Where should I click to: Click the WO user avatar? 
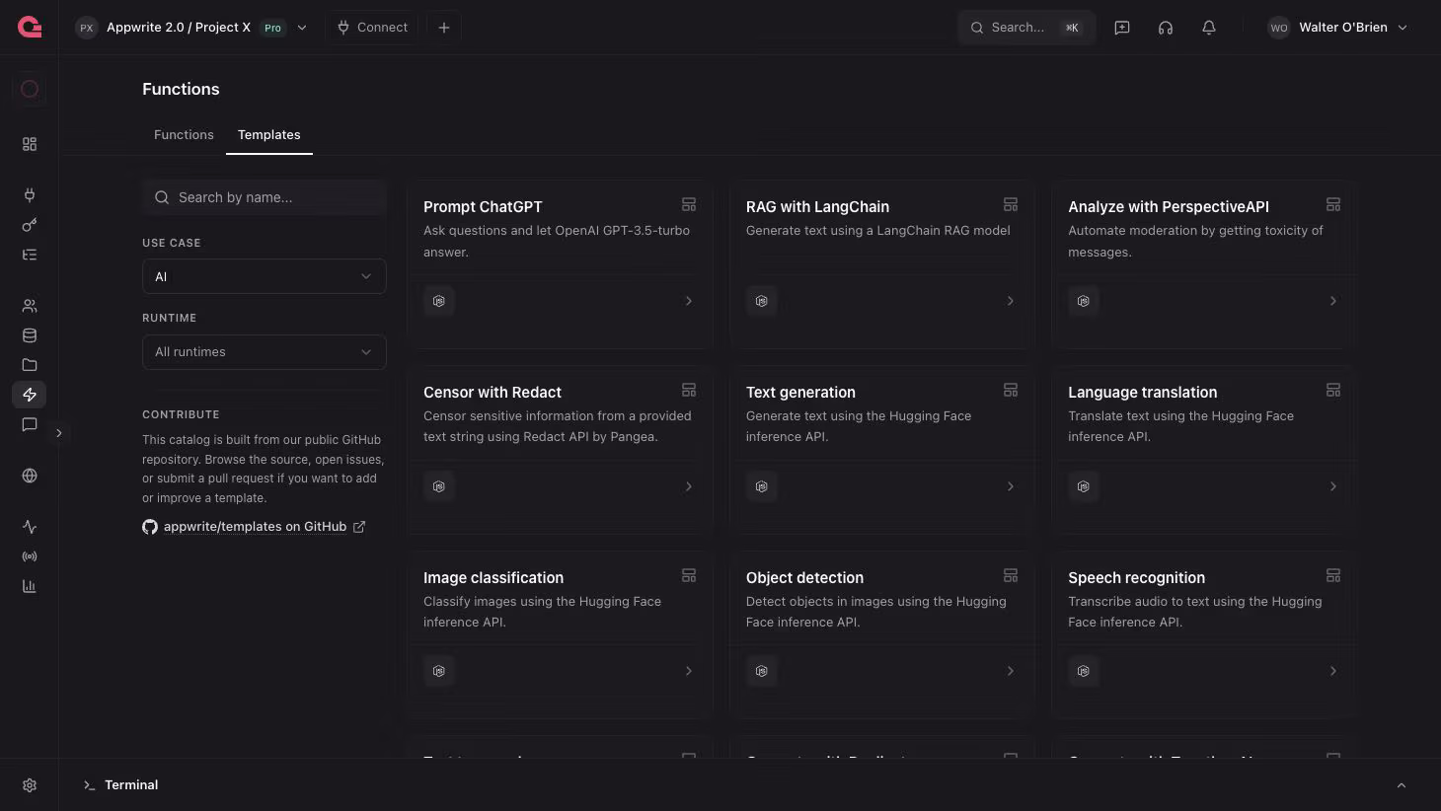pyautogui.click(x=1279, y=28)
